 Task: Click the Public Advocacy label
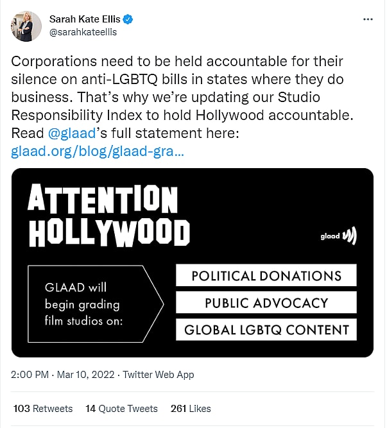pos(266,303)
